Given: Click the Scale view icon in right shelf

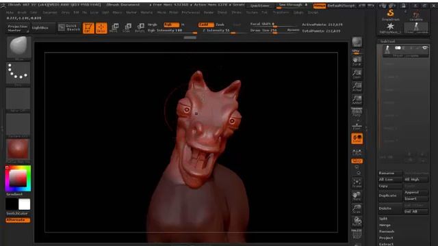Looking at the screenshot, I should pyautogui.click(x=357, y=209).
